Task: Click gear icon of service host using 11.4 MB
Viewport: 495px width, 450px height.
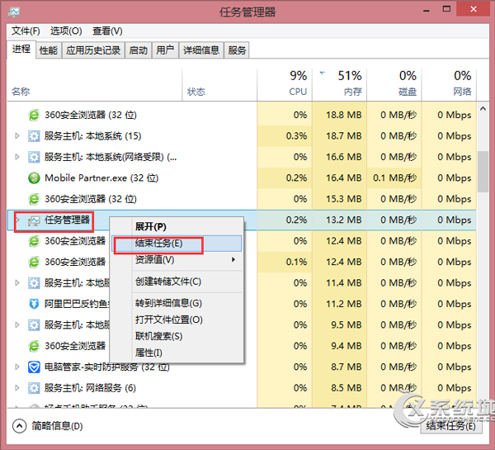Action: (x=34, y=283)
